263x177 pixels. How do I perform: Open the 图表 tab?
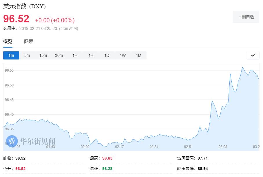(29, 41)
